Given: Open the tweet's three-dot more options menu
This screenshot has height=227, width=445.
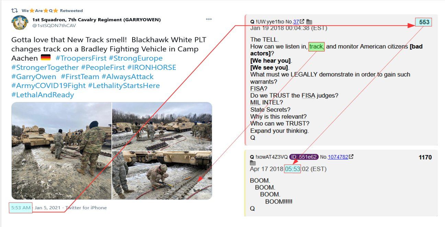Looking at the screenshot, I should tap(209, 20).
